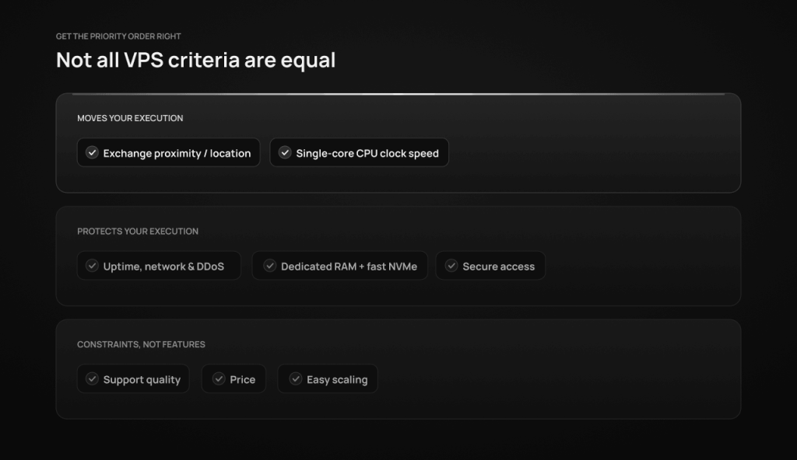Select the Single-core CPU clock speed chip
Screen dimensions: 797x460
[x=360, y=152]
